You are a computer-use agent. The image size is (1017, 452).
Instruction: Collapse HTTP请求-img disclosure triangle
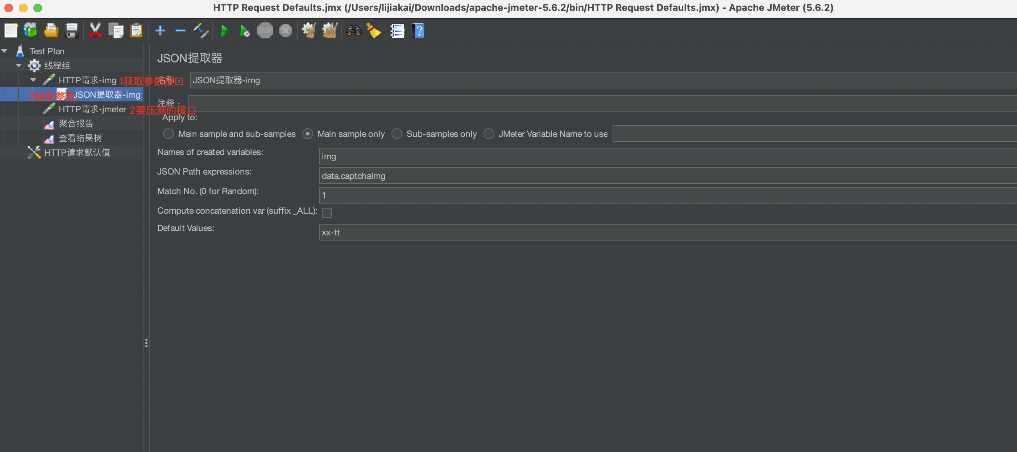pos(34,80)
